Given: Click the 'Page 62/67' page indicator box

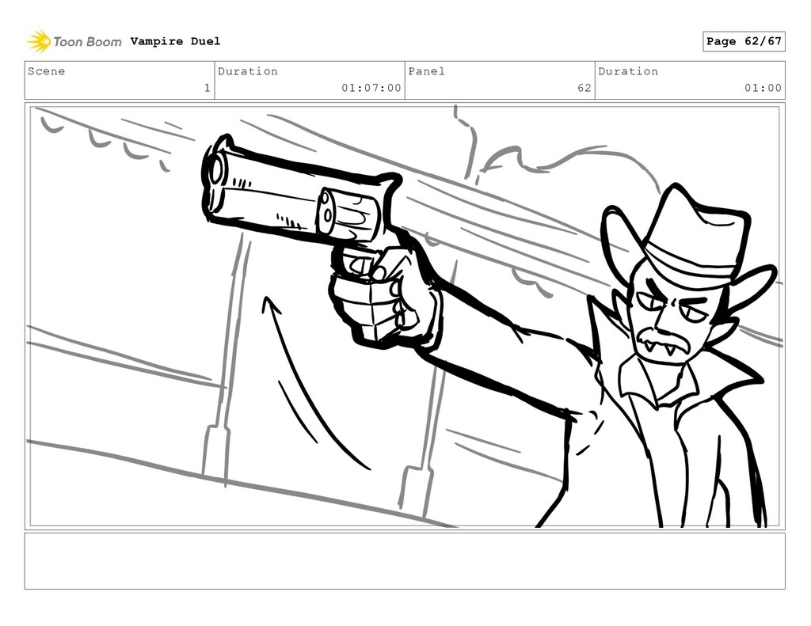Looking at the screenshot, I should [744, 41].
